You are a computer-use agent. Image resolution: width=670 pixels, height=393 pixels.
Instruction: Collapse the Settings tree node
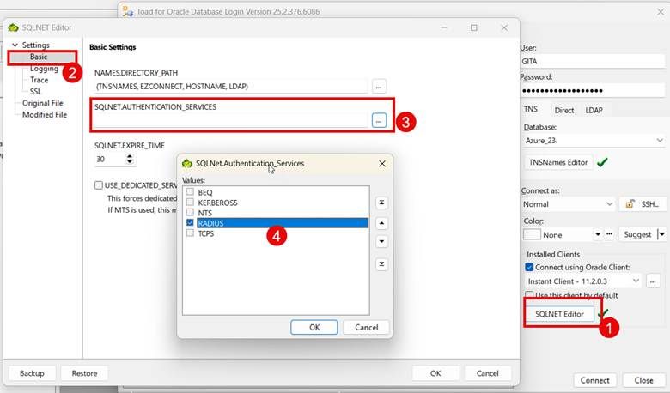15,45
